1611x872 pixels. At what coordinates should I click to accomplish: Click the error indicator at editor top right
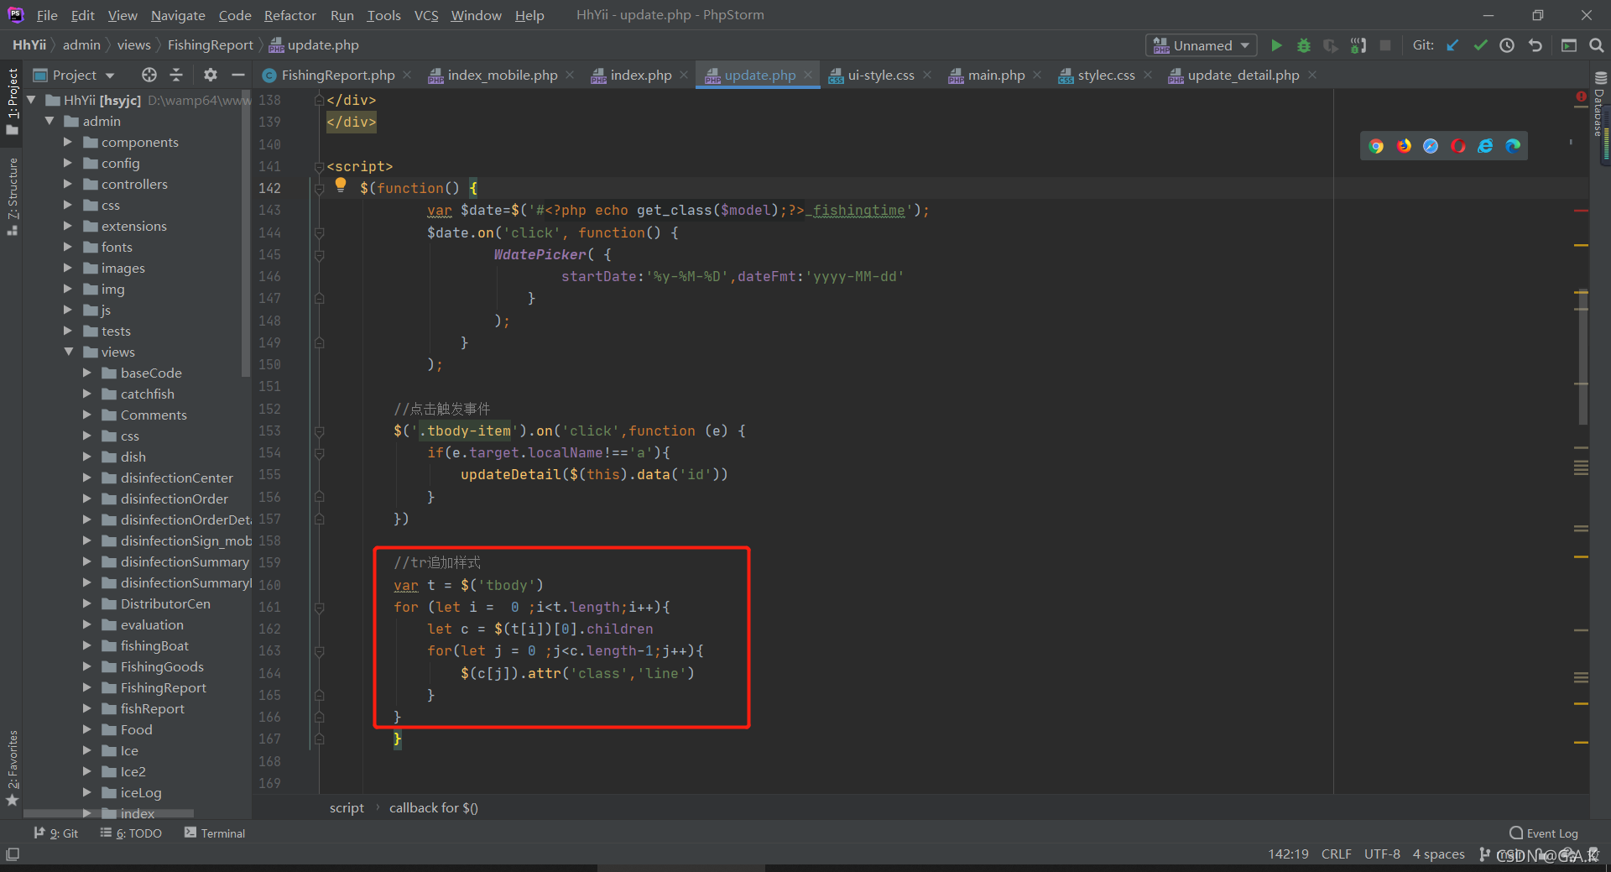pyautogui.click(x=1581, y=97)
